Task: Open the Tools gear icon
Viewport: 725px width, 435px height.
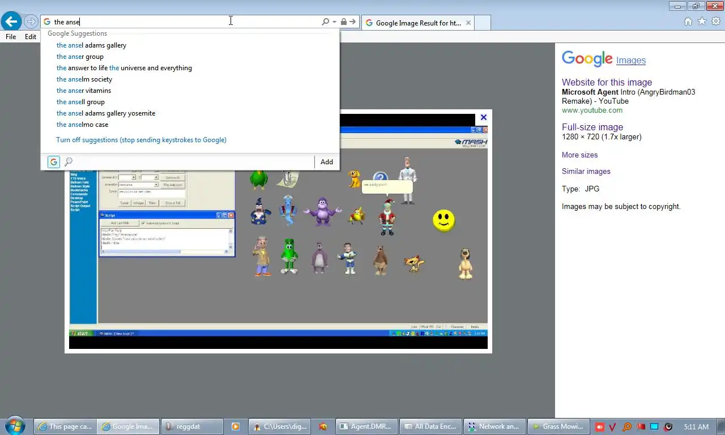Action: pos(716,22)
